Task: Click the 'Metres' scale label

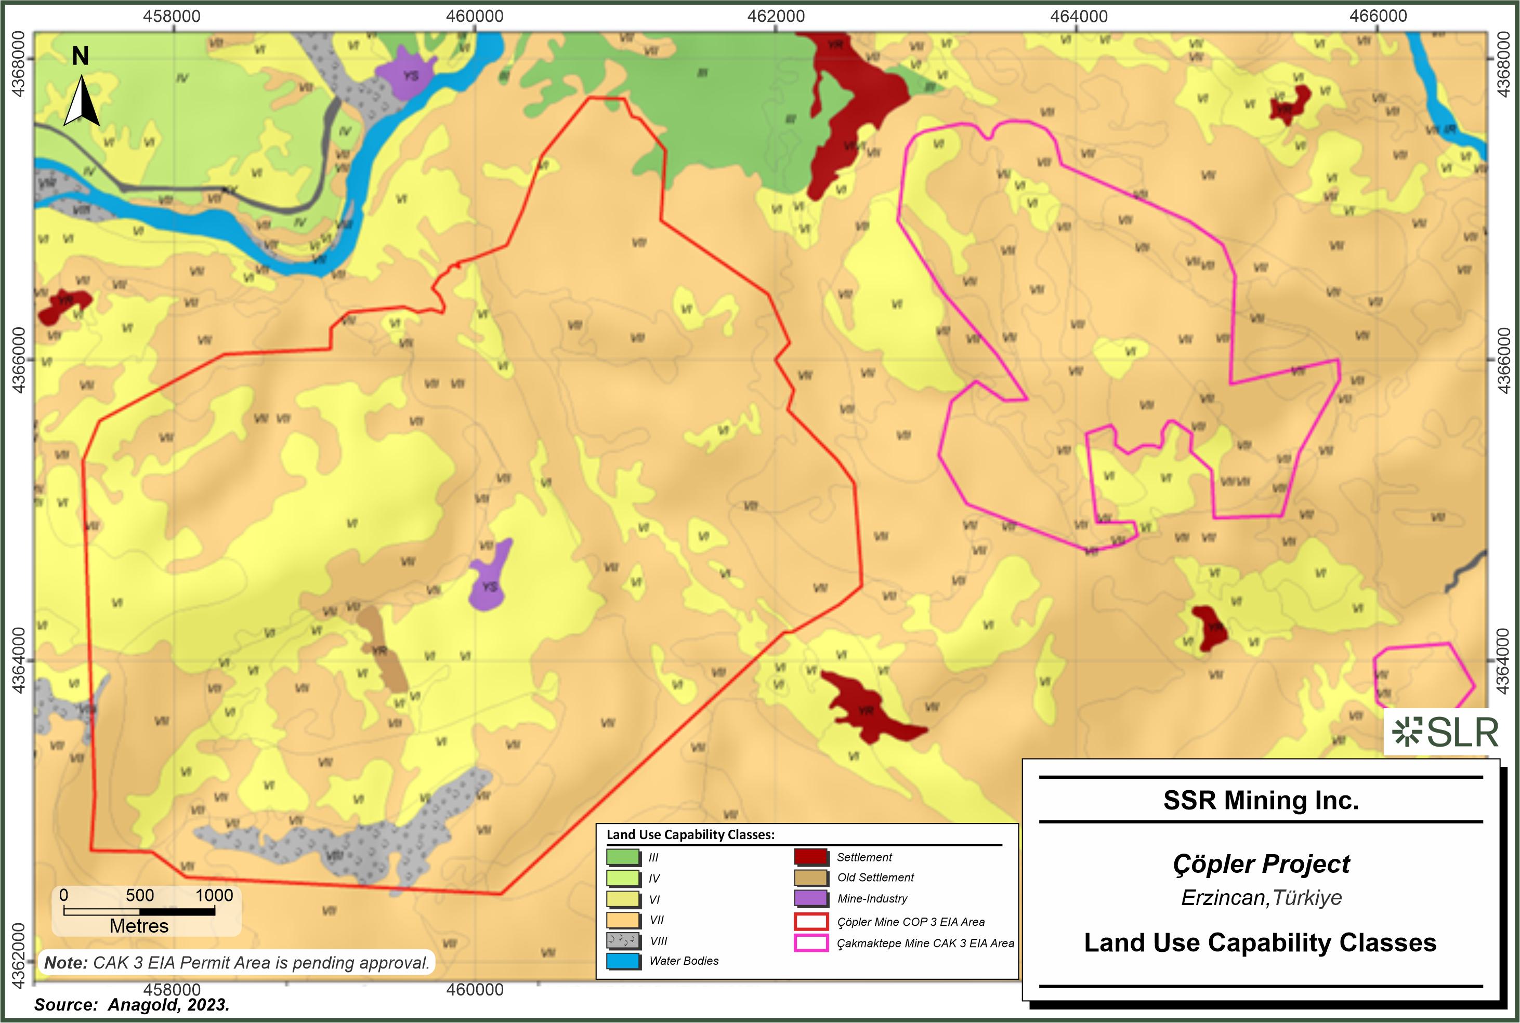Action: (x=139, y=926)
